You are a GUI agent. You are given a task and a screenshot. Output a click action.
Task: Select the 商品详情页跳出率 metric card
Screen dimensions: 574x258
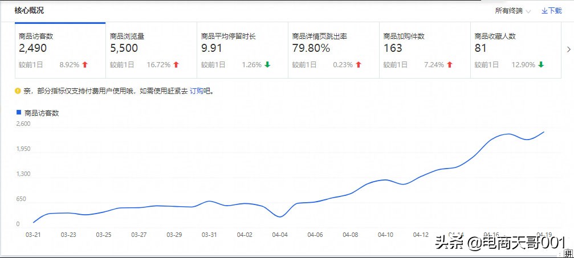(334, 50)
